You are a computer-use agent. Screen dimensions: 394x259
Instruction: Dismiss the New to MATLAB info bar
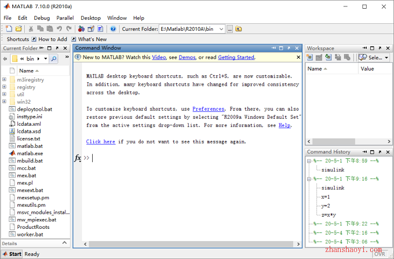pyautogui.click(x=298, y=57)
